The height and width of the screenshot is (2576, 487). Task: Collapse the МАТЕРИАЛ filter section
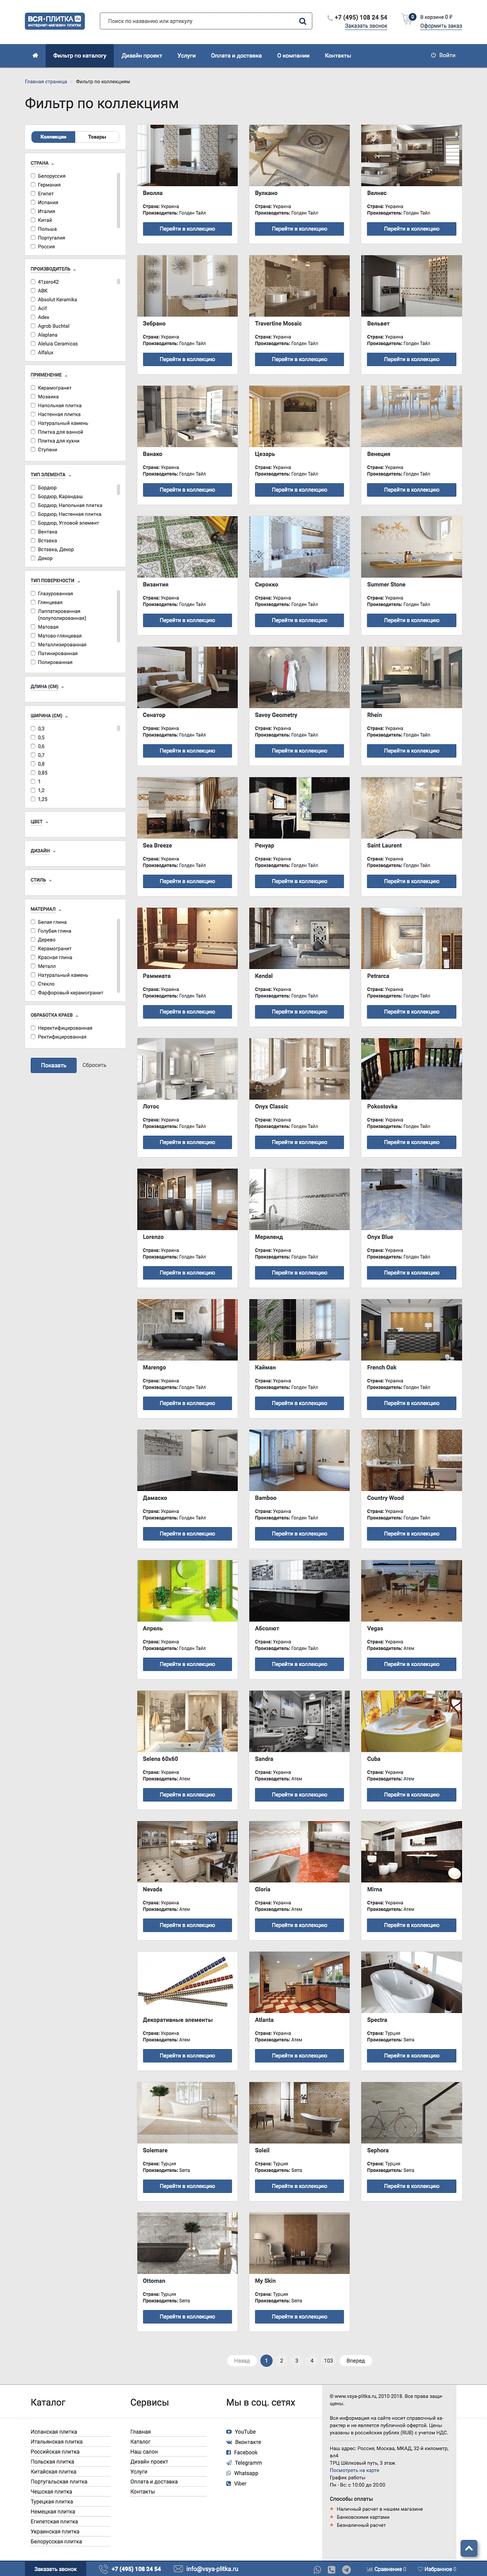point(46,909)
